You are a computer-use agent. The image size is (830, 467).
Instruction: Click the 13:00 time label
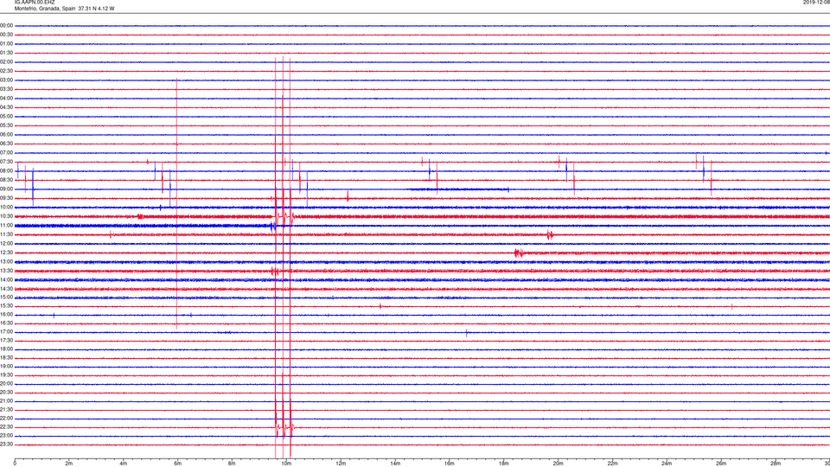[6, 261]
